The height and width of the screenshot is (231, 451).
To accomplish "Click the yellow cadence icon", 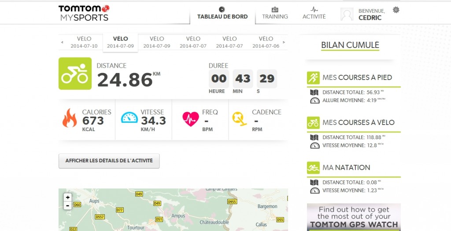I will [239, 119].
